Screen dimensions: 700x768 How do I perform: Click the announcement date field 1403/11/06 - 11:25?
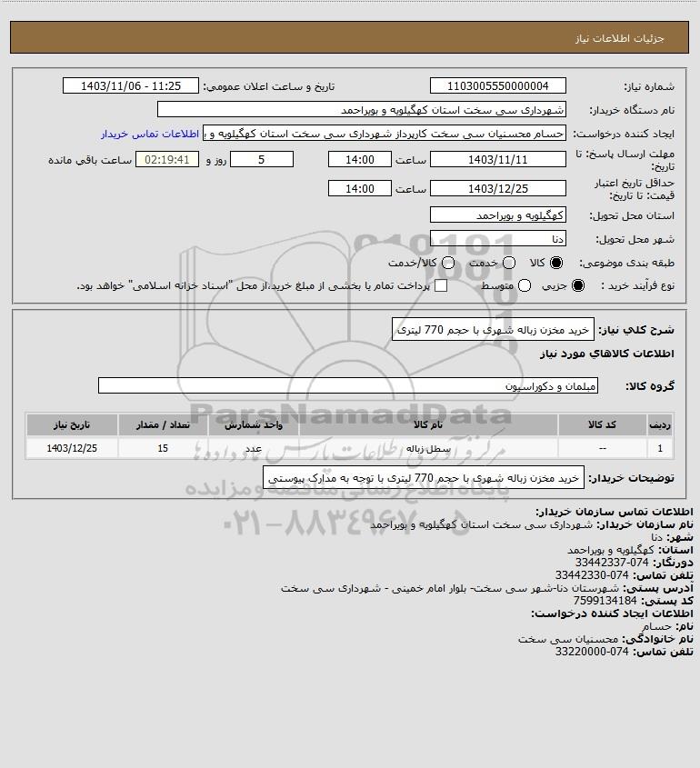131,85
